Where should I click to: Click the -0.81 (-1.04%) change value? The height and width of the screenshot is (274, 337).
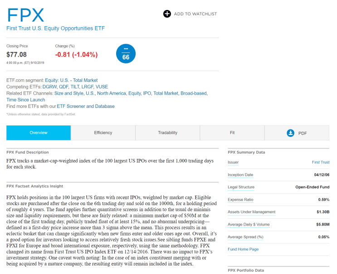click(76, 54)
